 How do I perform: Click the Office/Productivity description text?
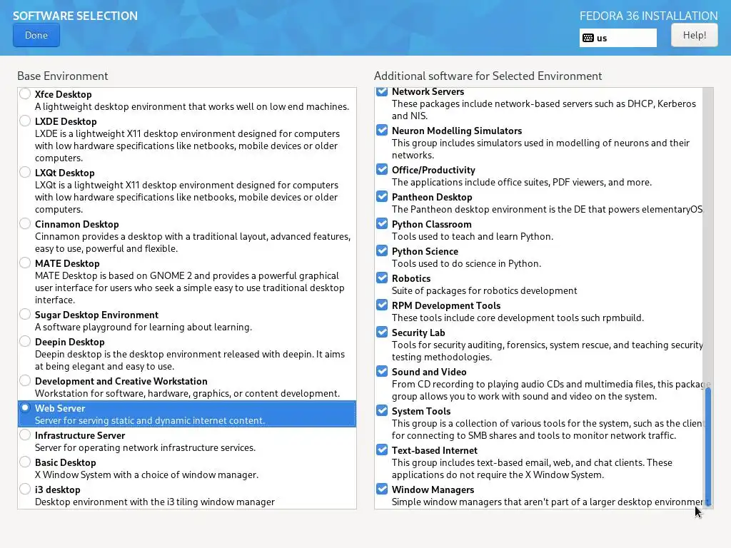tap(522, 182)
